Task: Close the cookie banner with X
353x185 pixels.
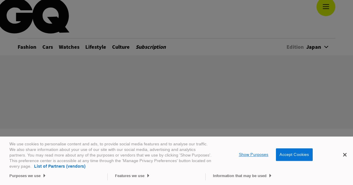Action: 345,155
